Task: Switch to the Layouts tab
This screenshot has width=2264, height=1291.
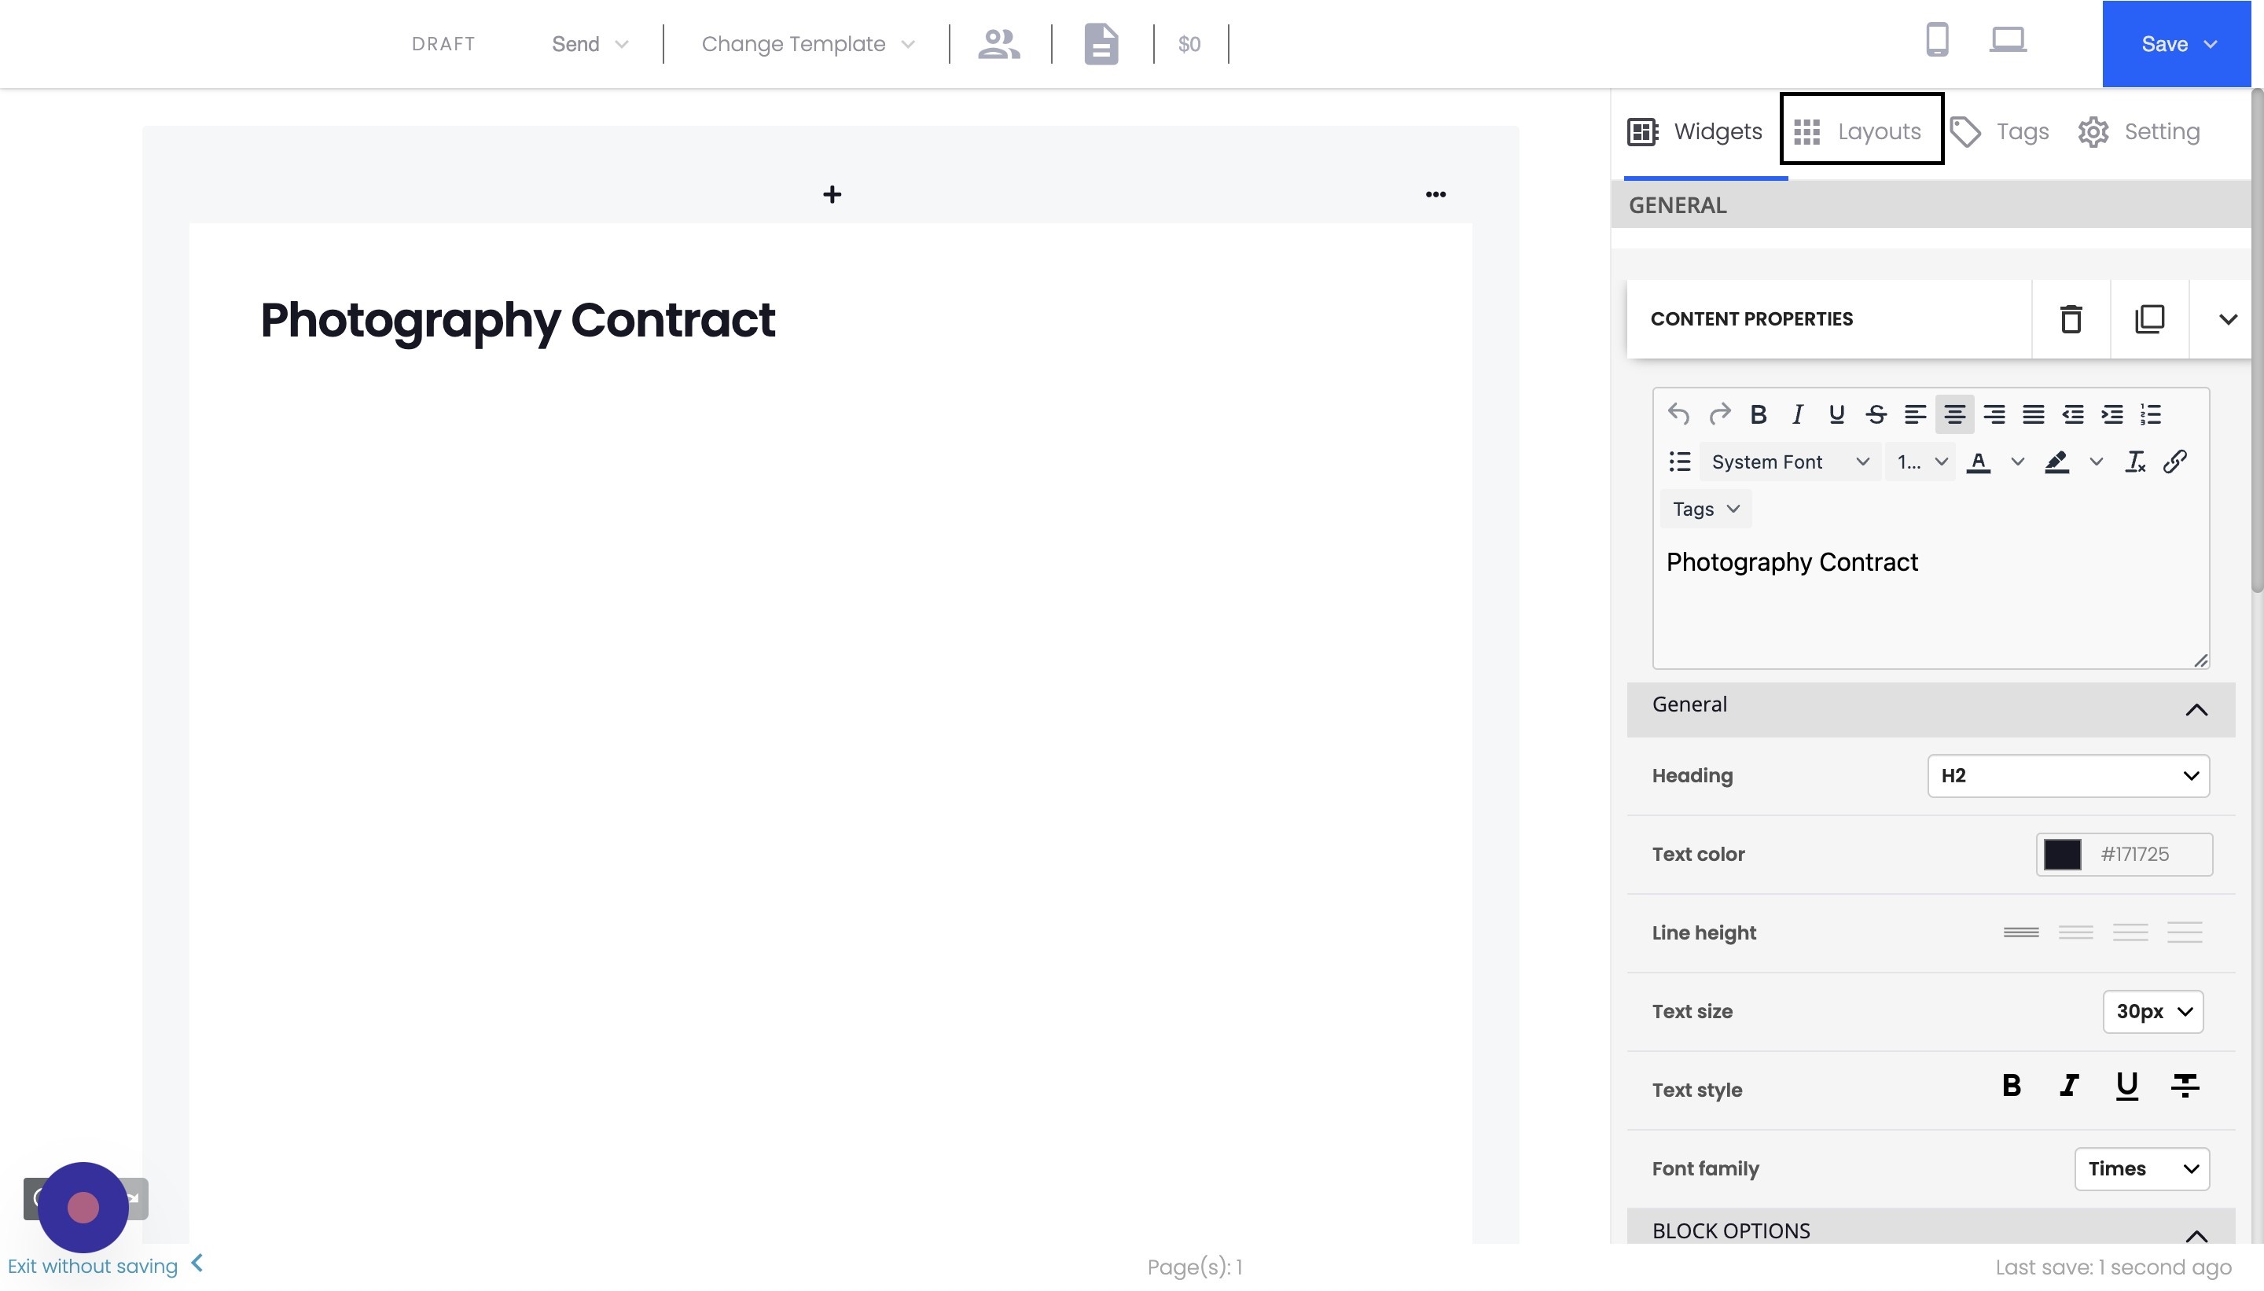Action: click(1861, 131)
